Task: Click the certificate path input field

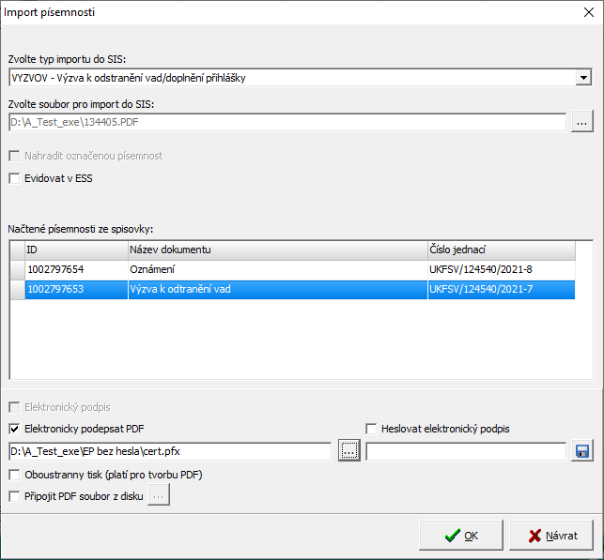Action: coord(169,451)
